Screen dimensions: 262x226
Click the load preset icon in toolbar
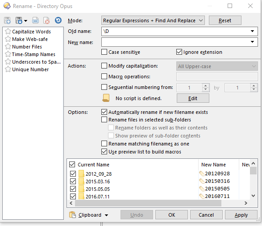point(7,20)
